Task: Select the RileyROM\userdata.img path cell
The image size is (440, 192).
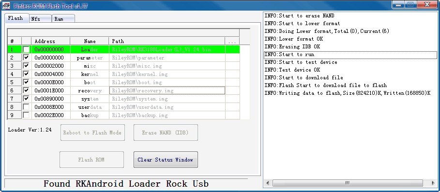Action: click(x=167, y=107)
